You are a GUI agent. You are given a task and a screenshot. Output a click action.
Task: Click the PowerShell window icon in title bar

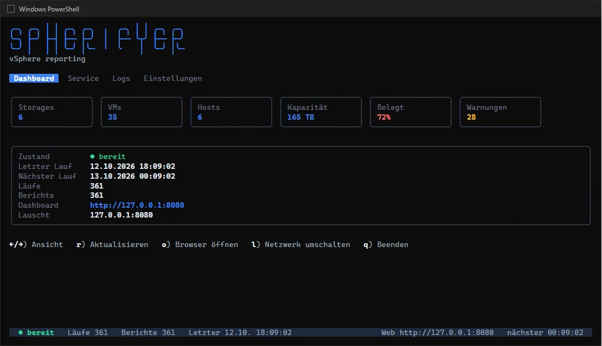click(x=11, y=9)
